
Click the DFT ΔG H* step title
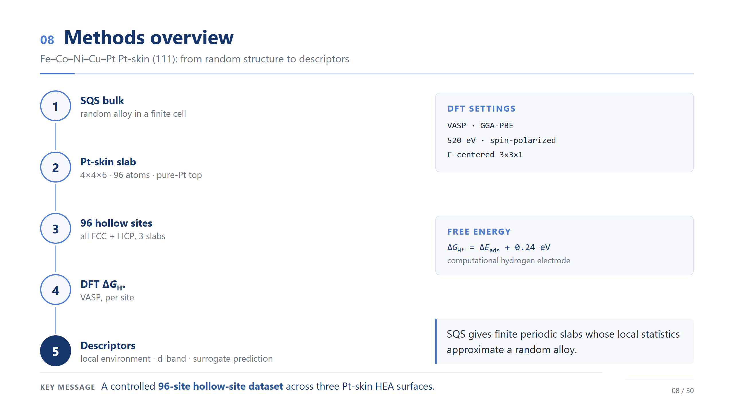[x=103, y=285]
